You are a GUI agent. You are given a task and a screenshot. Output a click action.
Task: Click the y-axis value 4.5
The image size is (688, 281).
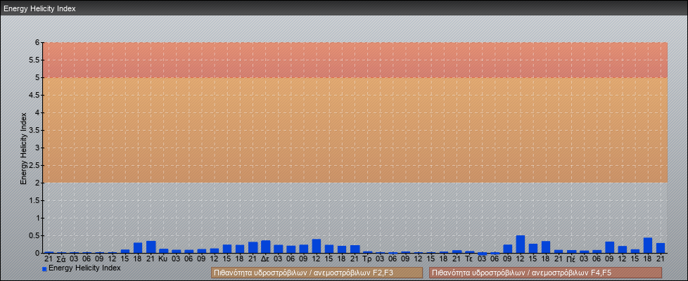click(x=35, y=95)
